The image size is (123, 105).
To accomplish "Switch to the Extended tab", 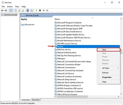I will [26, 100].
